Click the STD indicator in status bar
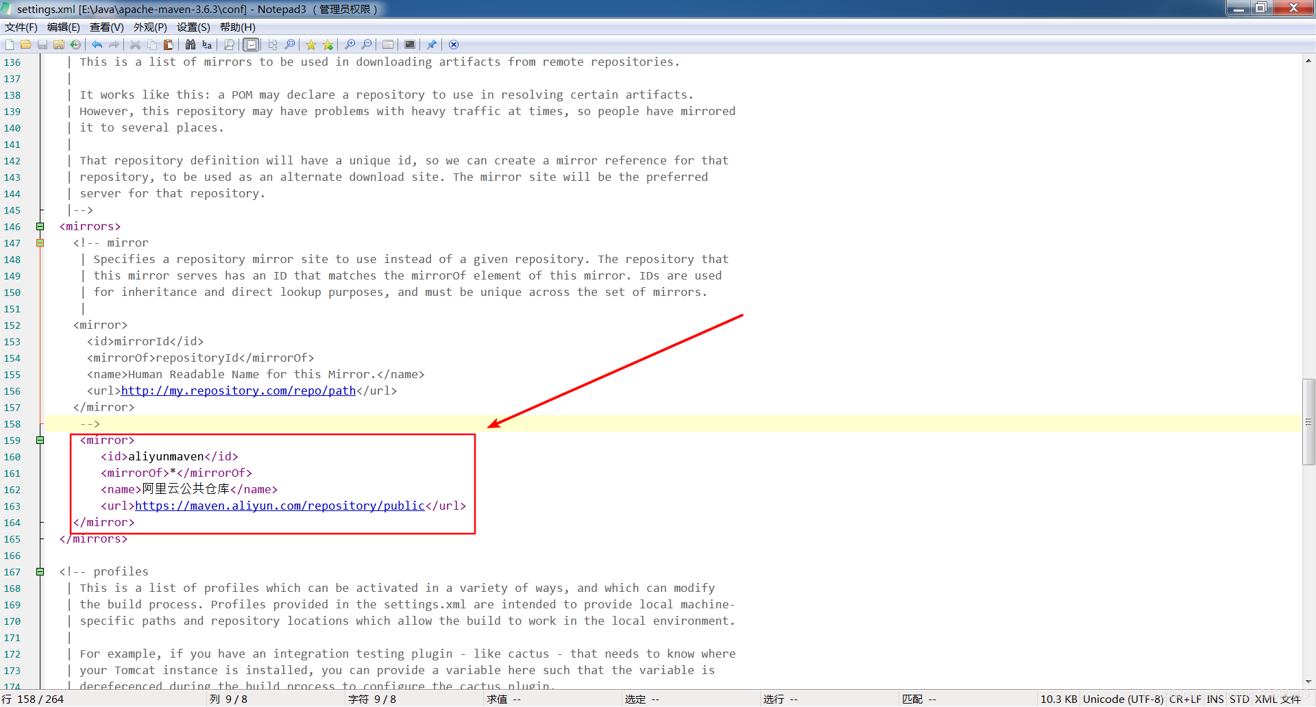Screen dimensions: 1316x707 tap(1239, 699)
